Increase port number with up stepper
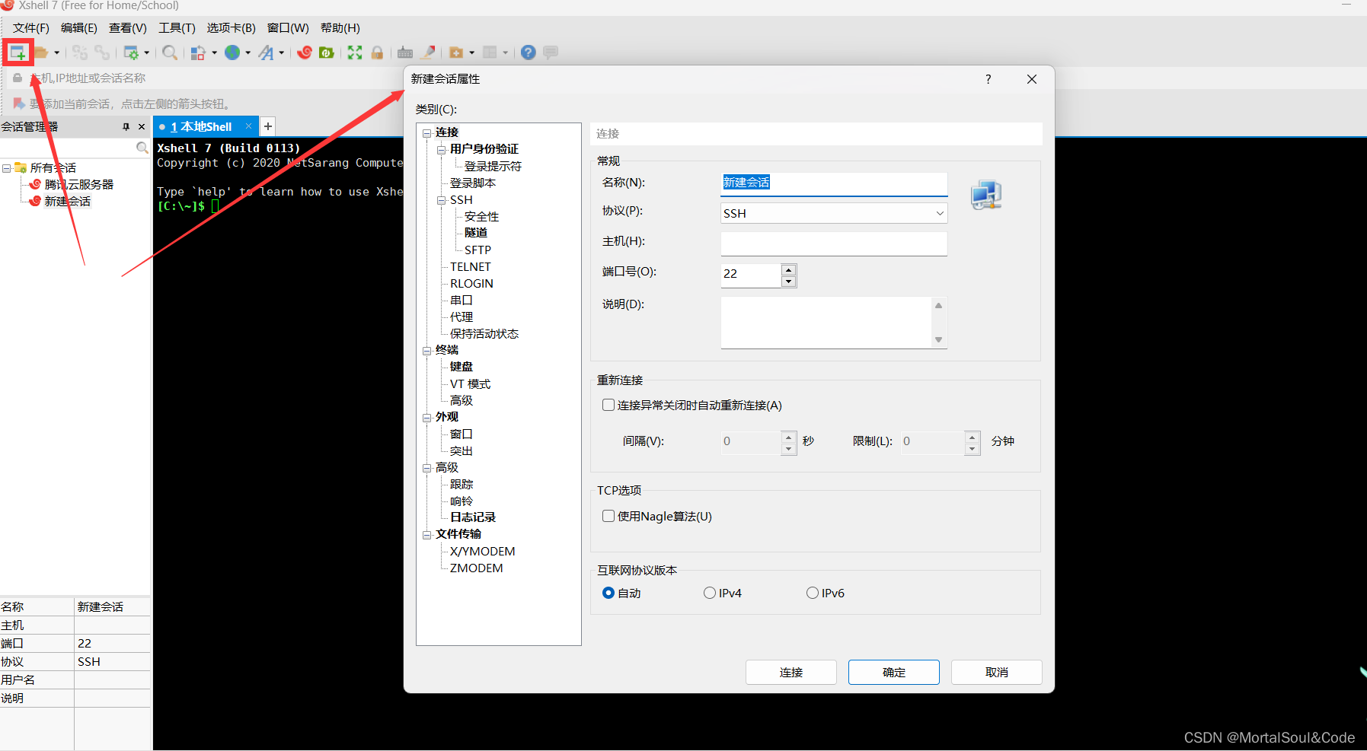 (789, 269)
